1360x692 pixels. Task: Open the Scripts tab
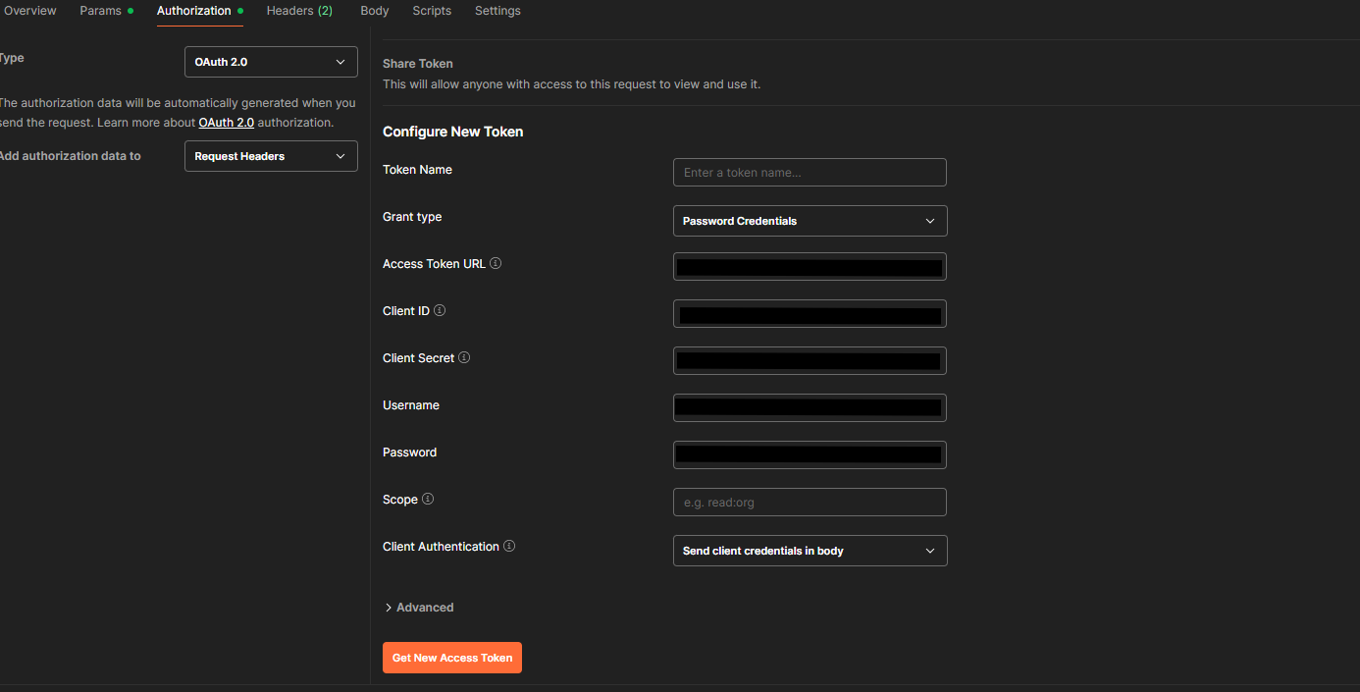[432, 11]
